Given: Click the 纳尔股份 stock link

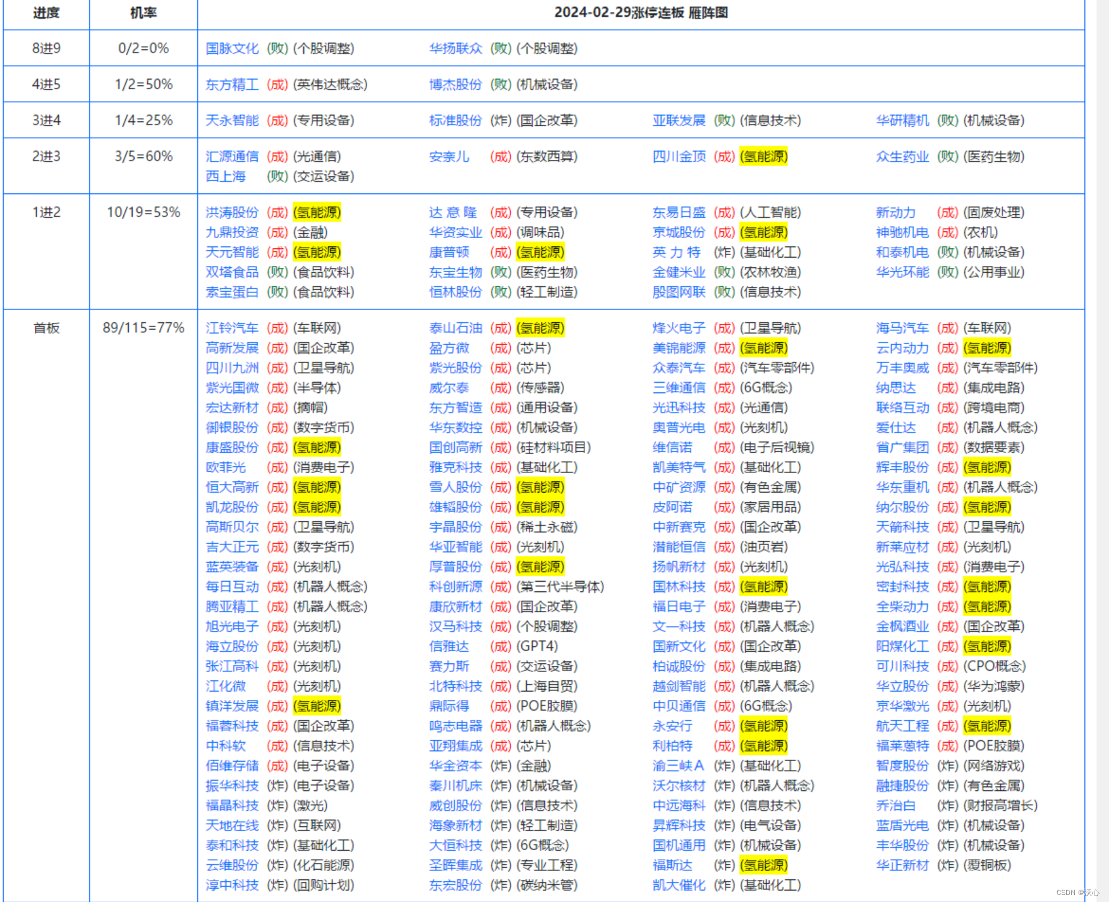Looking at the screenshot, I should (902, 507).
